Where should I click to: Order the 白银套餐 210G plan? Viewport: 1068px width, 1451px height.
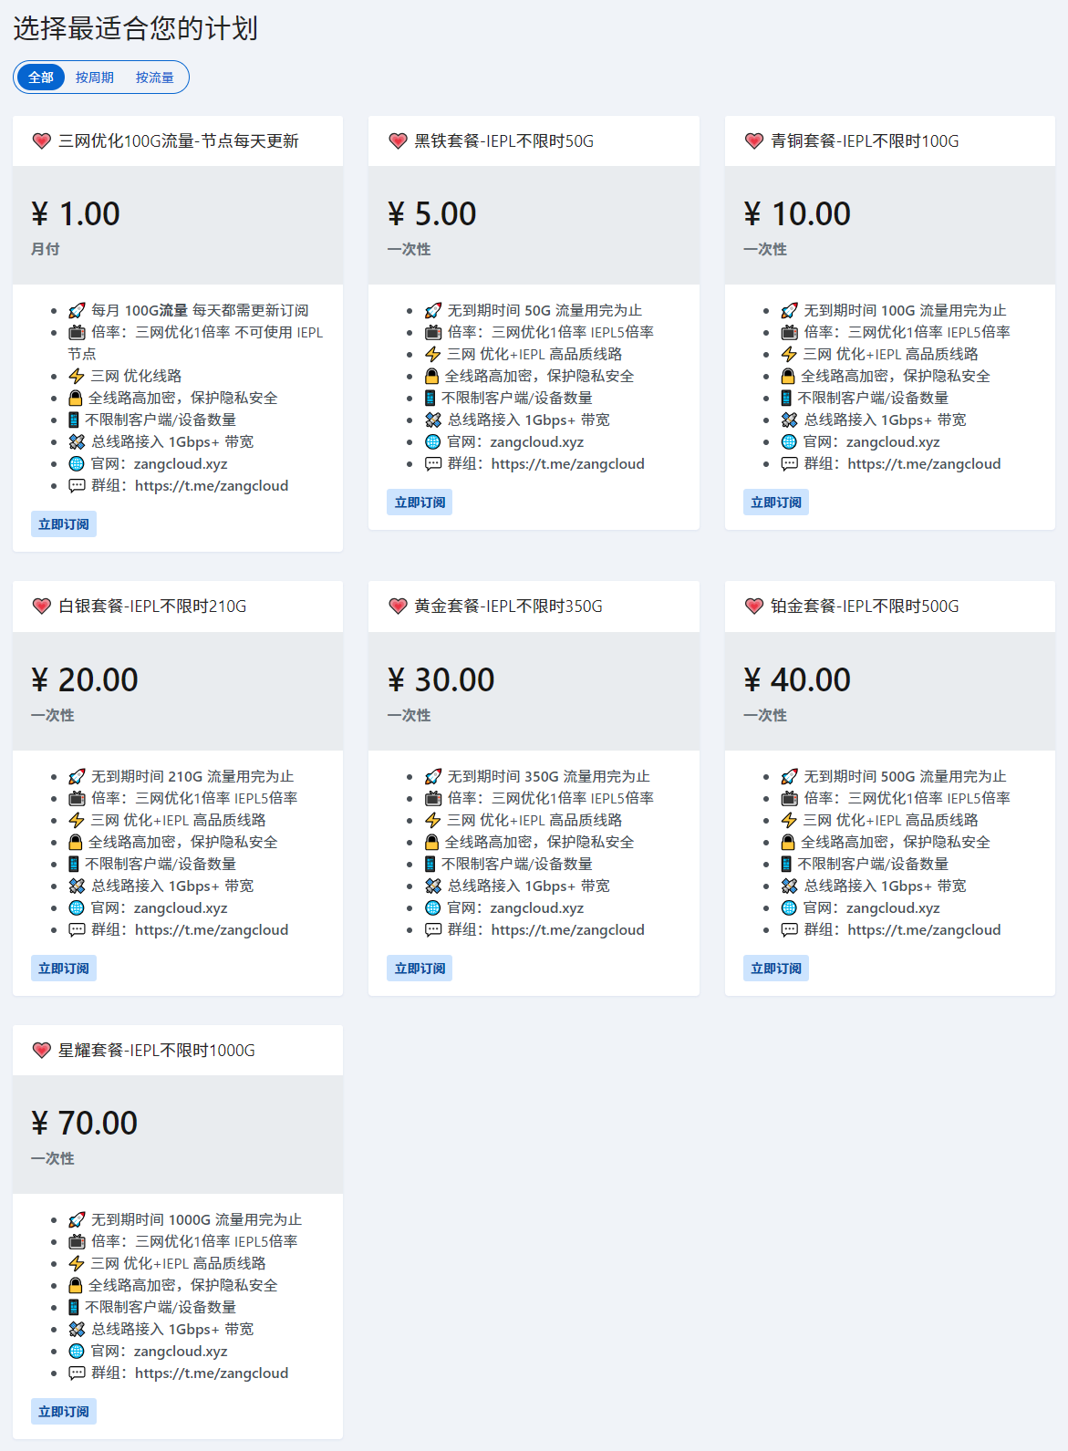64,969
